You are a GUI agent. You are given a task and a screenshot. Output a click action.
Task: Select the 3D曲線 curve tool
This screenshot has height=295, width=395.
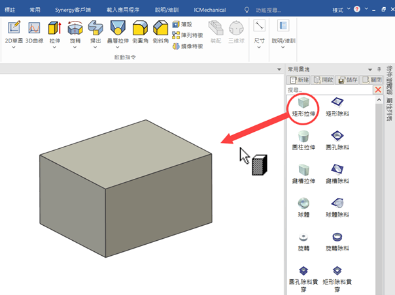34,31
